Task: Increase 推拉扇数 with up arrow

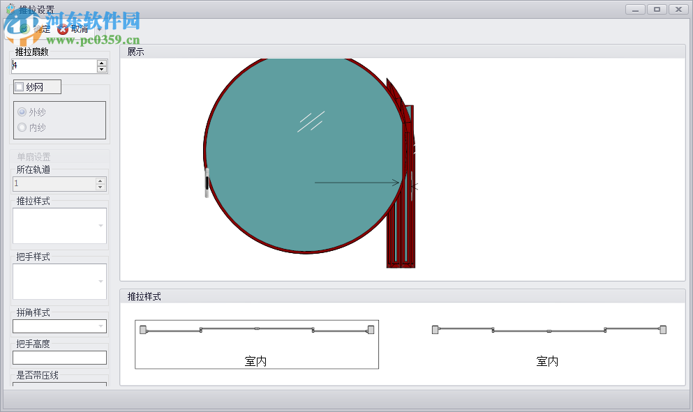Action: 102,63
